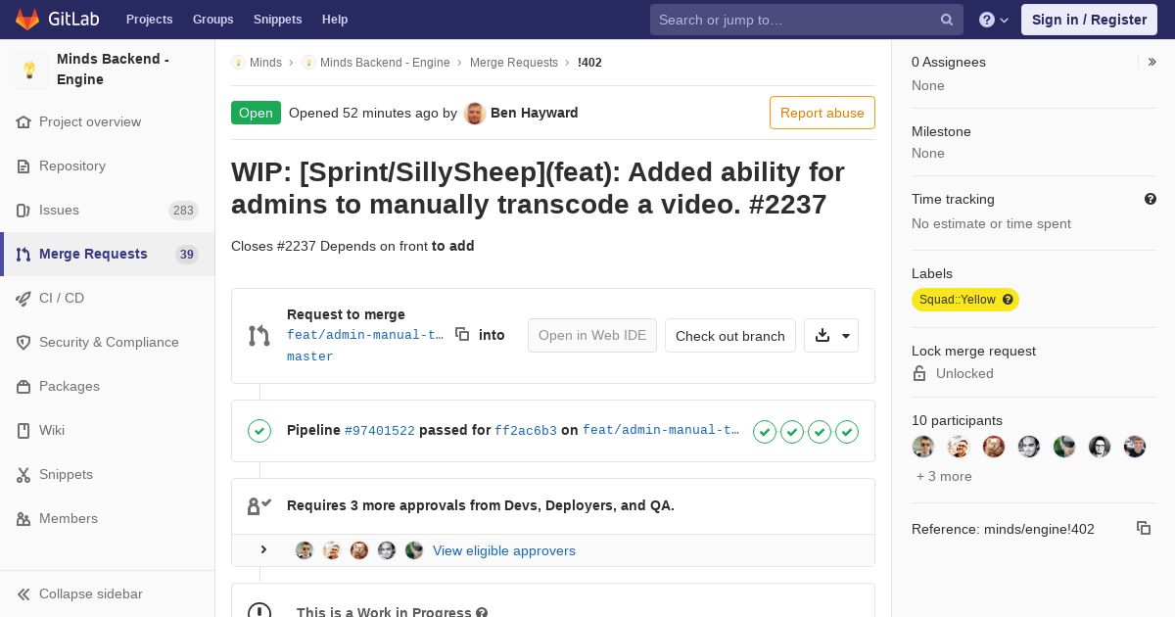1175x617 pixels.
Task: Open Projects menu in navbar
Action: pos(149,20)
